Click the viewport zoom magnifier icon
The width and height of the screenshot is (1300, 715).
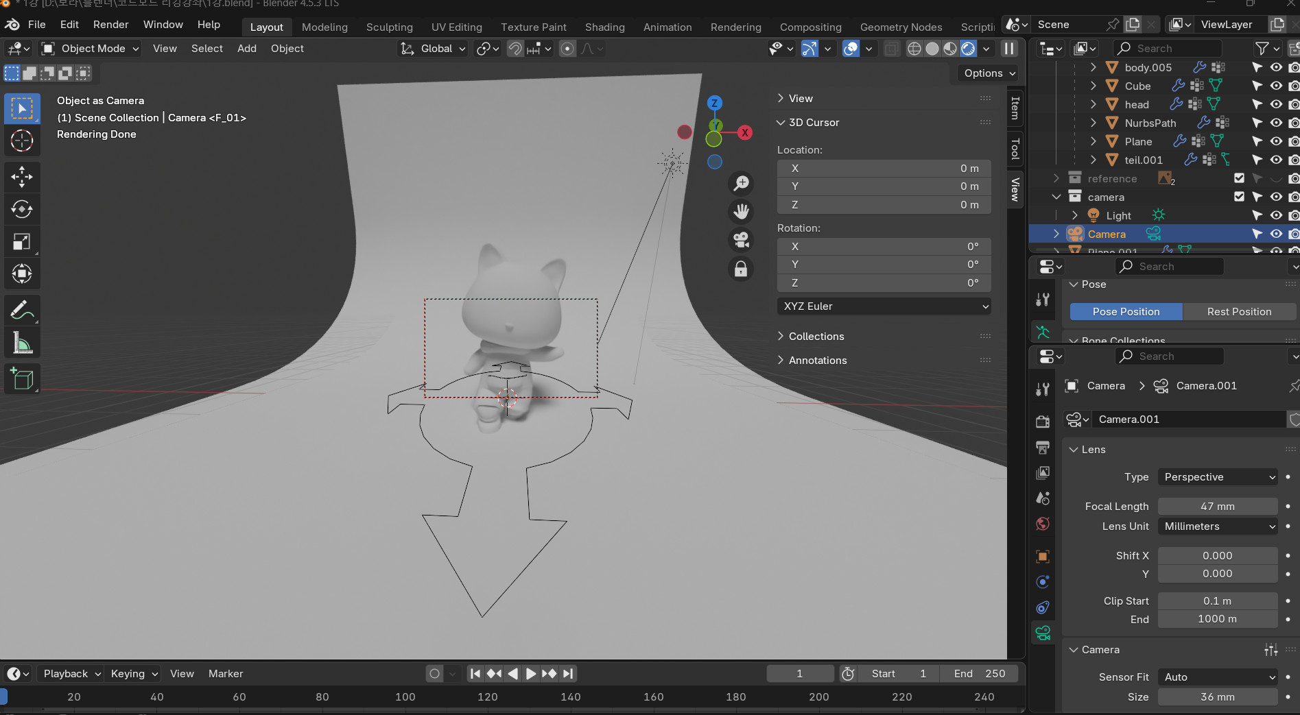tap(741, 183)
